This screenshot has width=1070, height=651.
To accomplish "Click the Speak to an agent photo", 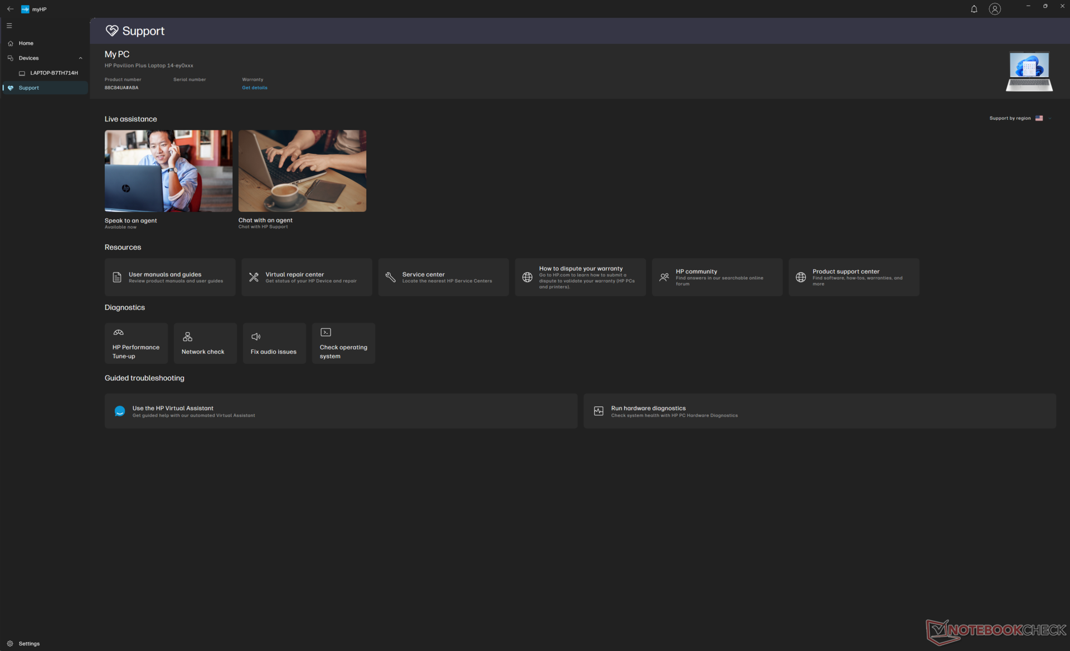I will point(168,171).
